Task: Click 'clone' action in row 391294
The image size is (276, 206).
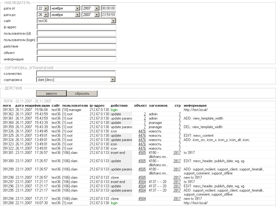Action: click(115, 199)
